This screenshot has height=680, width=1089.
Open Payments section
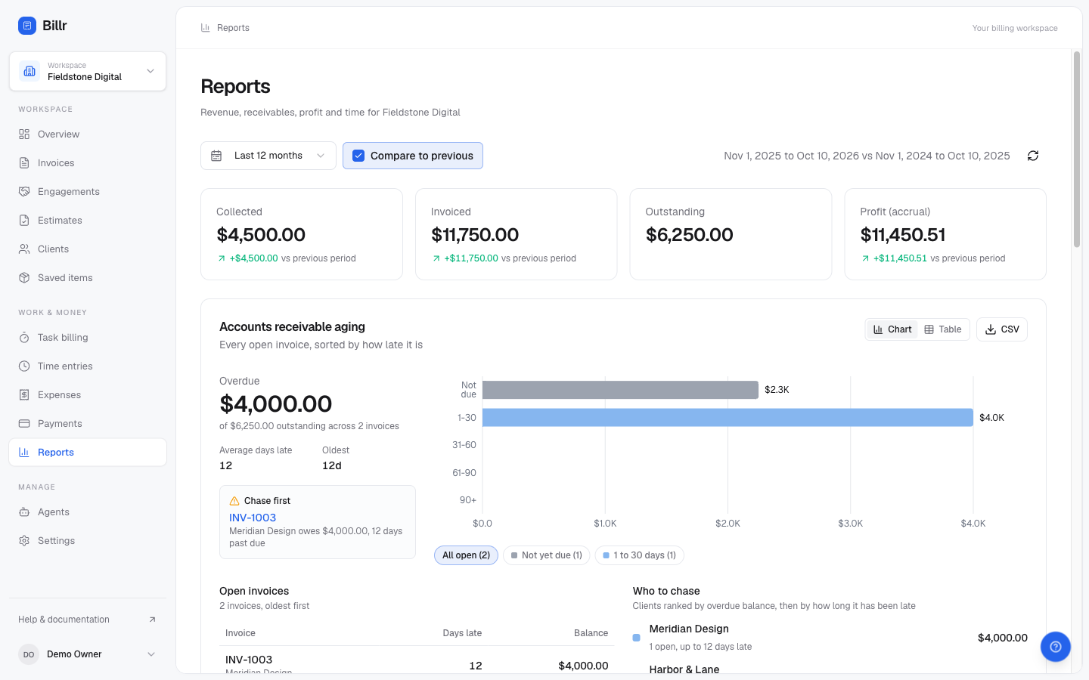pos(88,424)
